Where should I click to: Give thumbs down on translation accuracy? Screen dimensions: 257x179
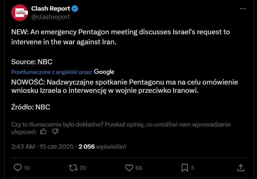[55, 132]
